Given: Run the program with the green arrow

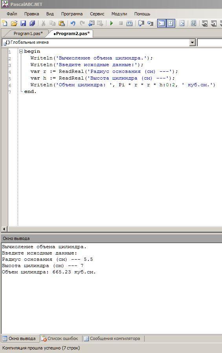Looking at the screenshot, I should (112, 23).
